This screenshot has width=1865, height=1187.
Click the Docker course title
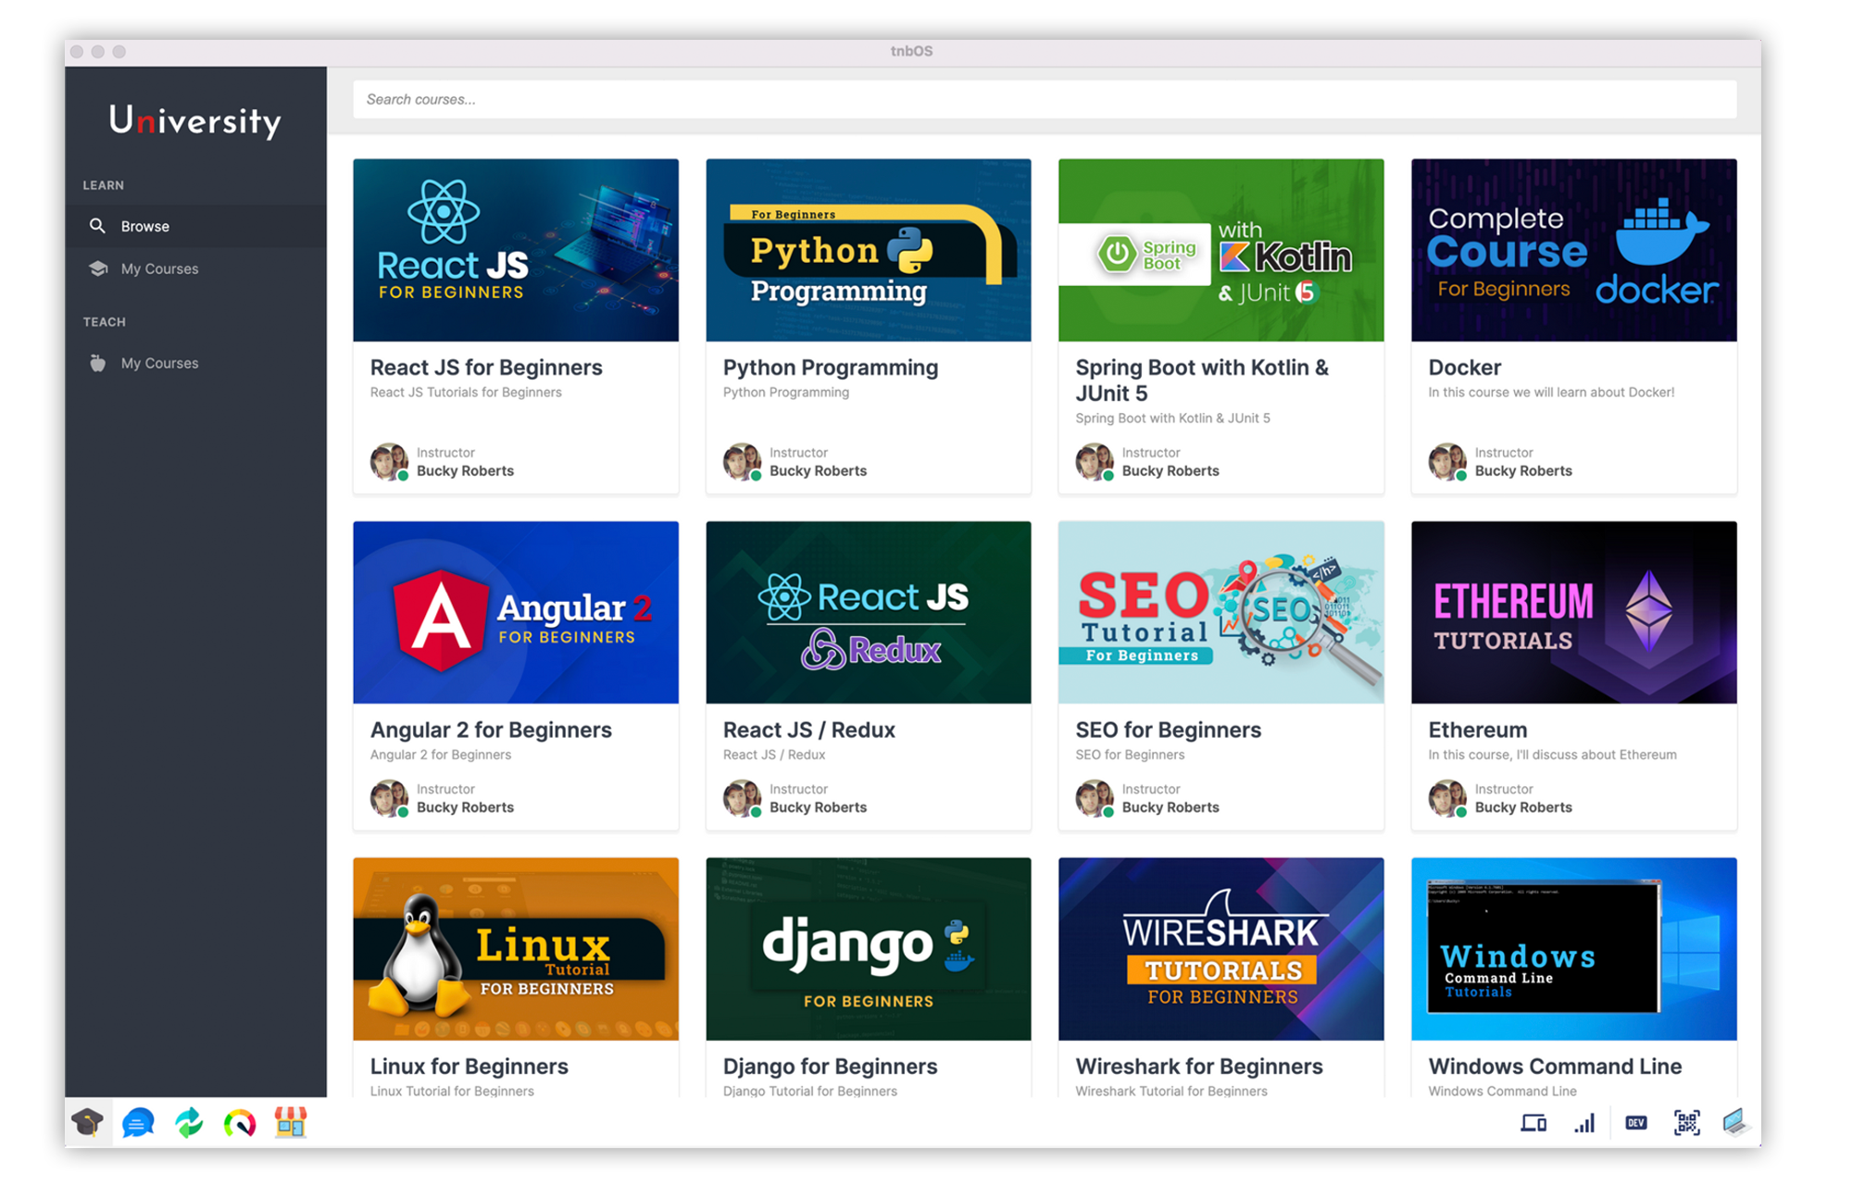pos(1464,368)
